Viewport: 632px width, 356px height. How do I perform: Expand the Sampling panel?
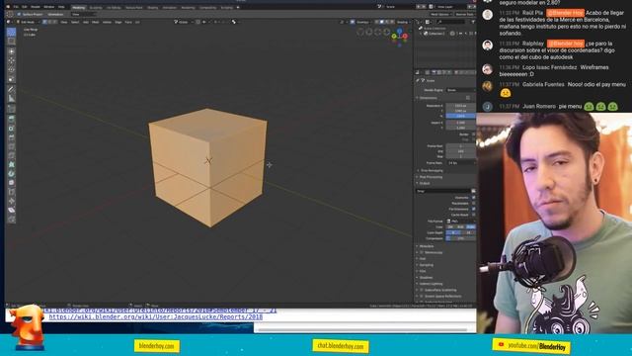pos(426,265)
